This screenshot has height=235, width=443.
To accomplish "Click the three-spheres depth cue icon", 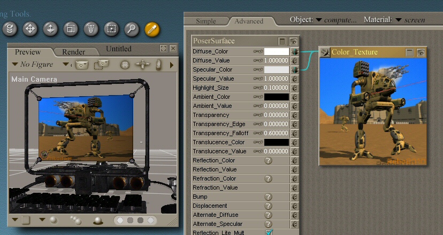I will tap(76, 220).
